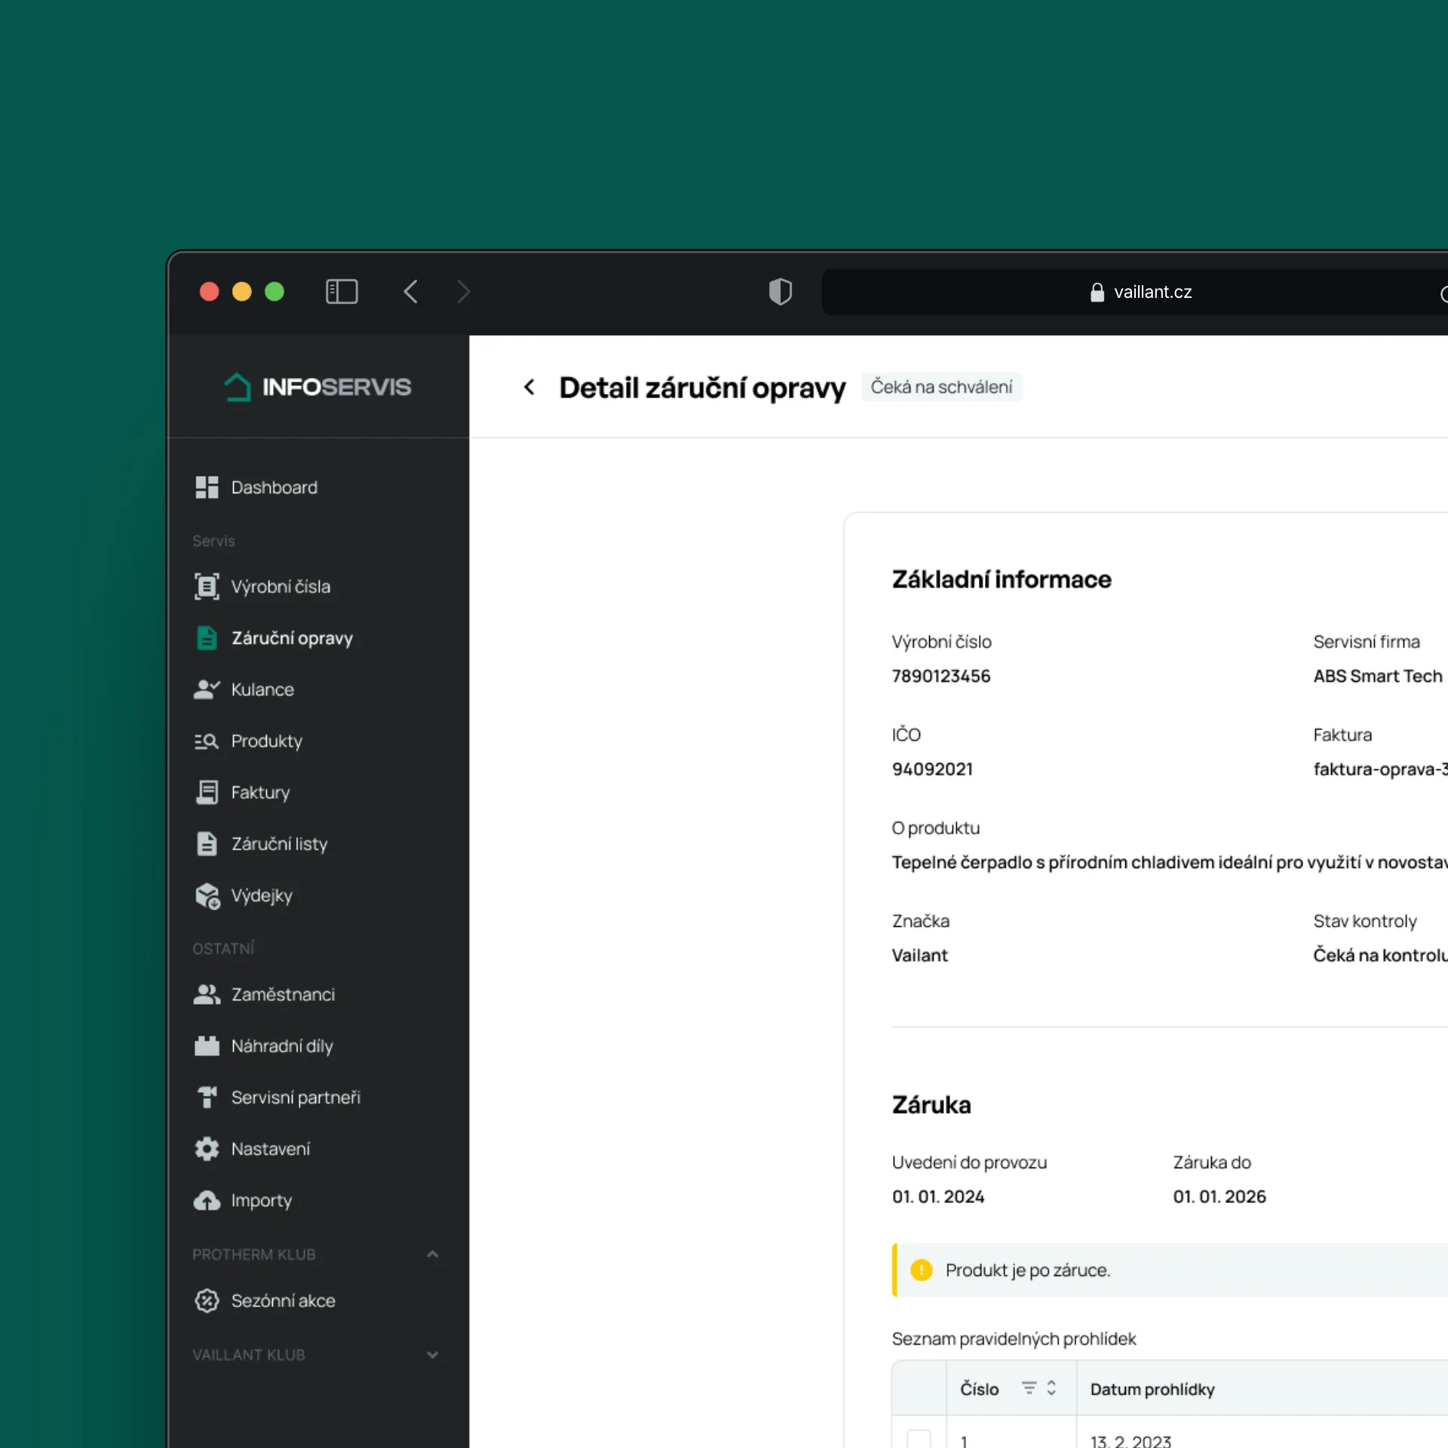
Task: Open Faktury menu item
Action: (x=260, y=793)
